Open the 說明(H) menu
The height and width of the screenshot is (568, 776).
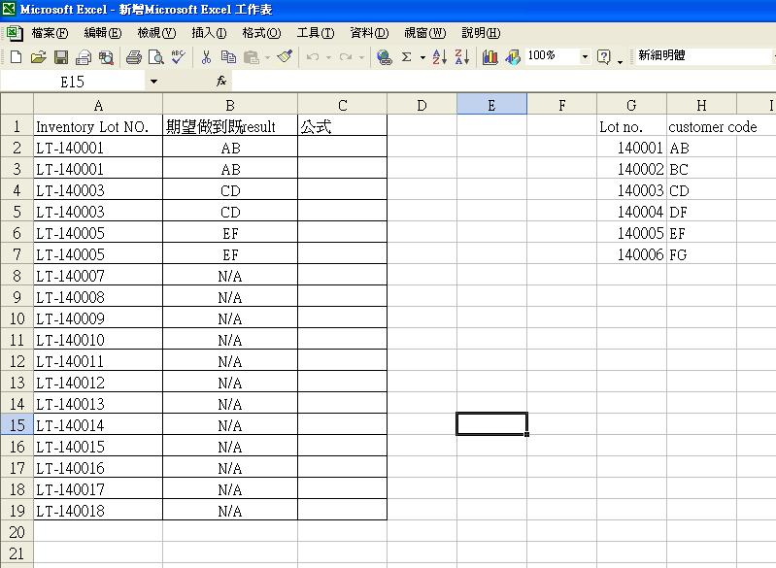(x=481, y=33)
